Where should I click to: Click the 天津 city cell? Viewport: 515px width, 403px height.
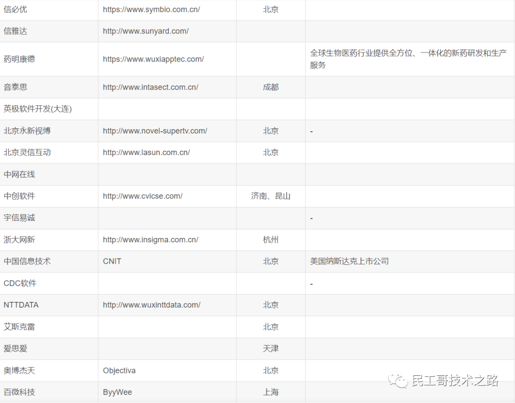point(271,349)
